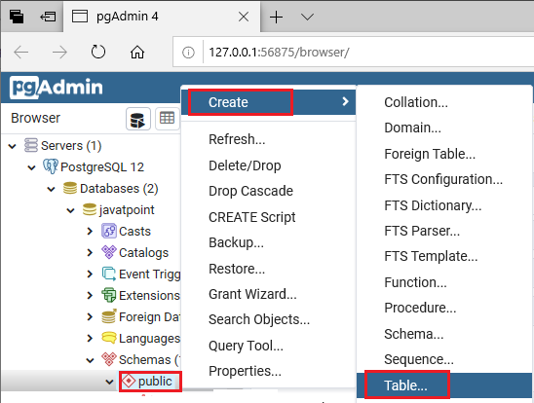
Task: Select the Catalogs node icon
Action: pyautogui.click(x=109, y=252)
